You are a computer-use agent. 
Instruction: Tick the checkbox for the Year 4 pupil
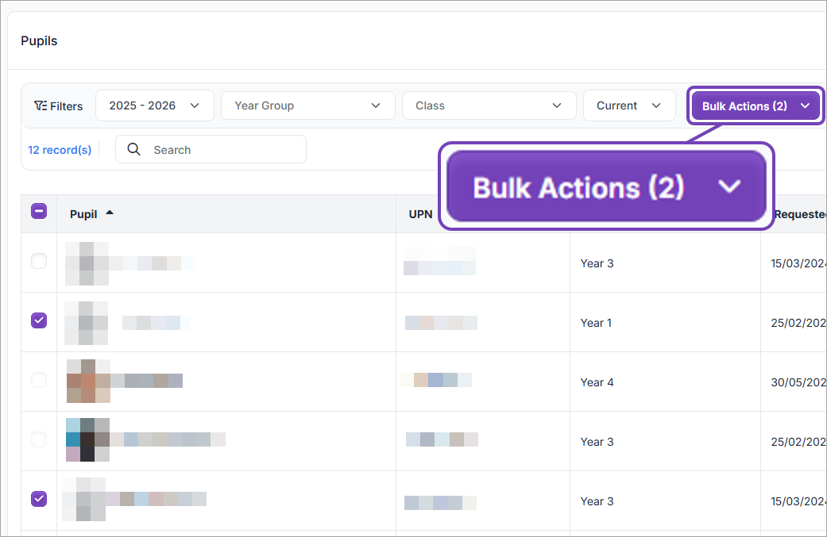tap(38, 380)
